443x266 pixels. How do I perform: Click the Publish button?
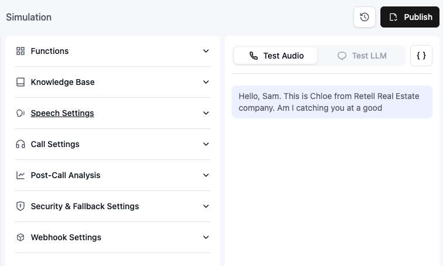(x=410, y=17)
